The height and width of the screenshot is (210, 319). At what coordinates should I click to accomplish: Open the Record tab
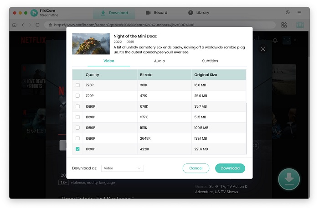pyautogui.click(x=156, y=13)
